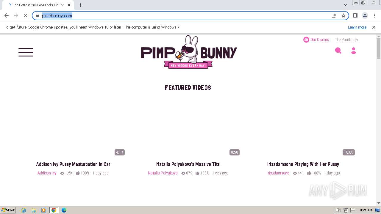Open Windows Media Player from taskbar
Image resolution: width=381 pixels, height=214 pixels.
click(x=44, y=210)
